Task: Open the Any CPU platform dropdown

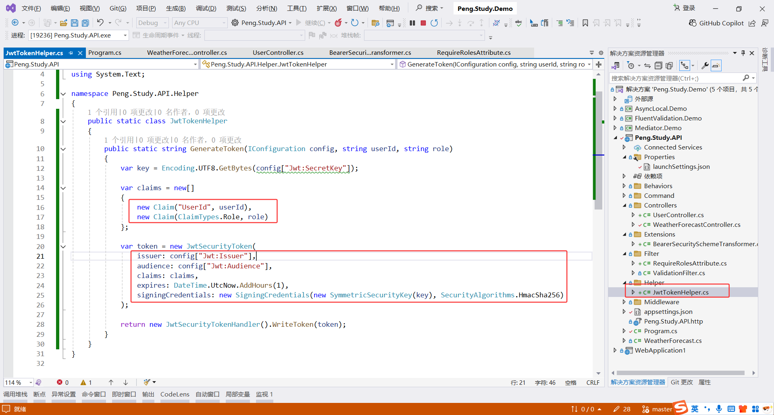Action: pyautogui.click(x=200, y=23)
